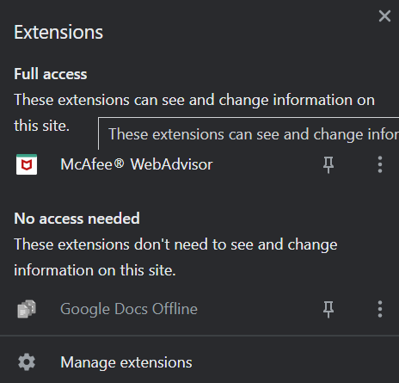
Task: Close the Extensions popup
Action: tap(384, 16)
